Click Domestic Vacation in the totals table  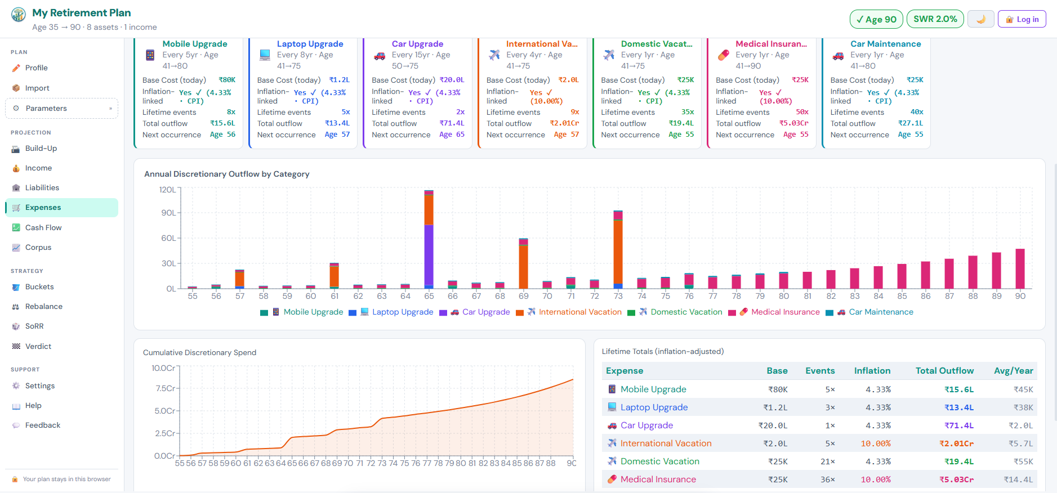[660, 461]
